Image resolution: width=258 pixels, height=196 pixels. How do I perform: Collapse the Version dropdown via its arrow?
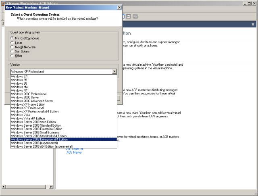tap(114, 71)
